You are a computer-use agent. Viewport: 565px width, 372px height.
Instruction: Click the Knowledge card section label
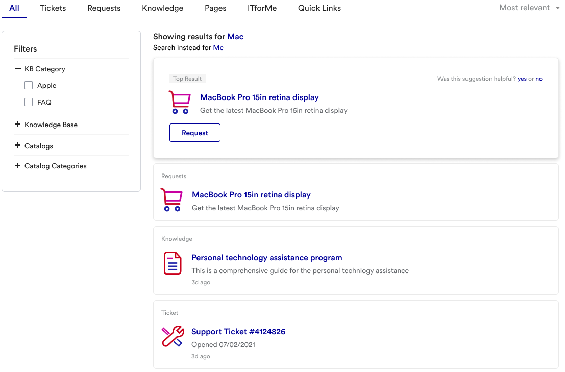tap(177, 239)
